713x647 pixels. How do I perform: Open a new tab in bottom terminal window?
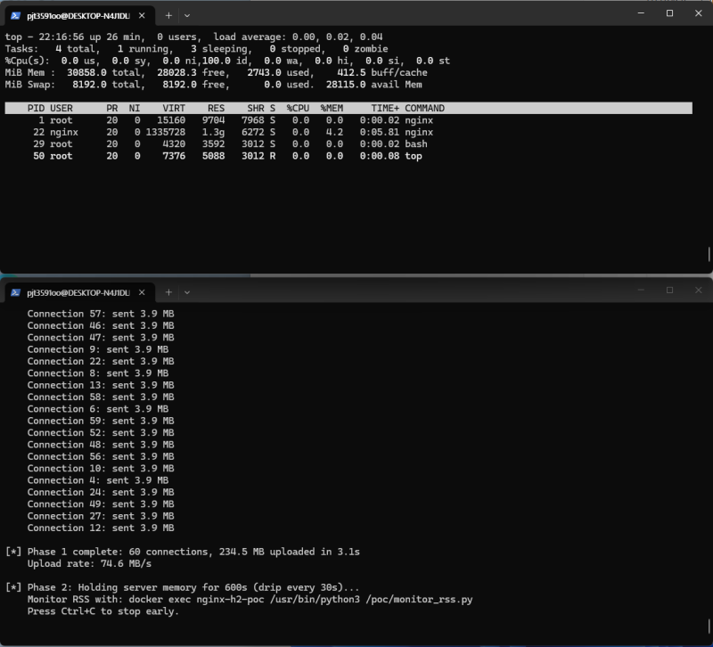[168, 292]
